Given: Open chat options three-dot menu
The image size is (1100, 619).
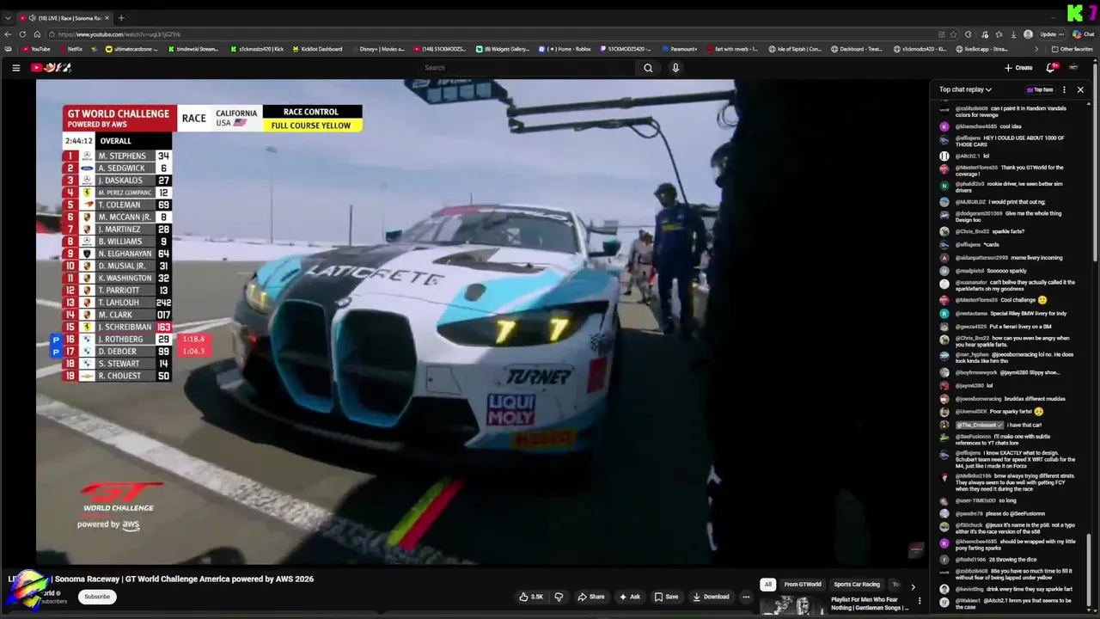Looking at the screenshot, I should pyautogui.click(x=1064, y=89).
